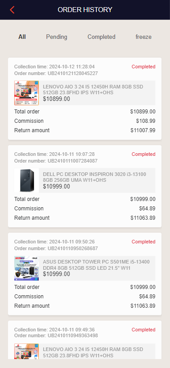Screen dimensions: 170x368
Task: Click the ORDER HISTORY page title
Action: click(85, 10)
